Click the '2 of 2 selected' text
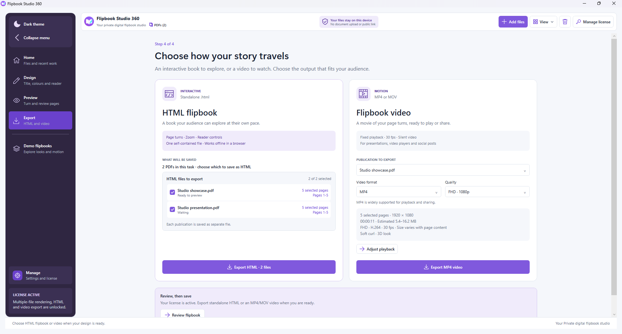The width and height of the screenshot is (622, 334). 320,179
